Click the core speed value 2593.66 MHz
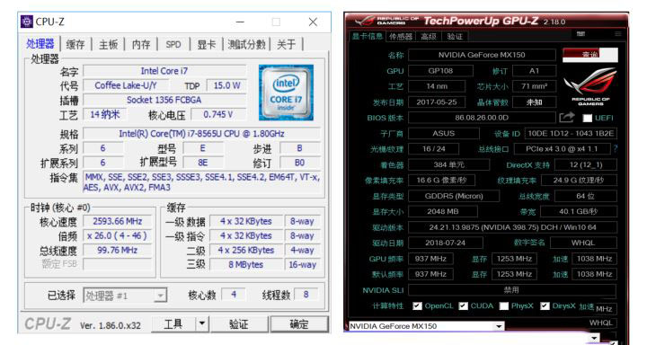The width and height of the screenshot is (647, 345). coord(117,221)
